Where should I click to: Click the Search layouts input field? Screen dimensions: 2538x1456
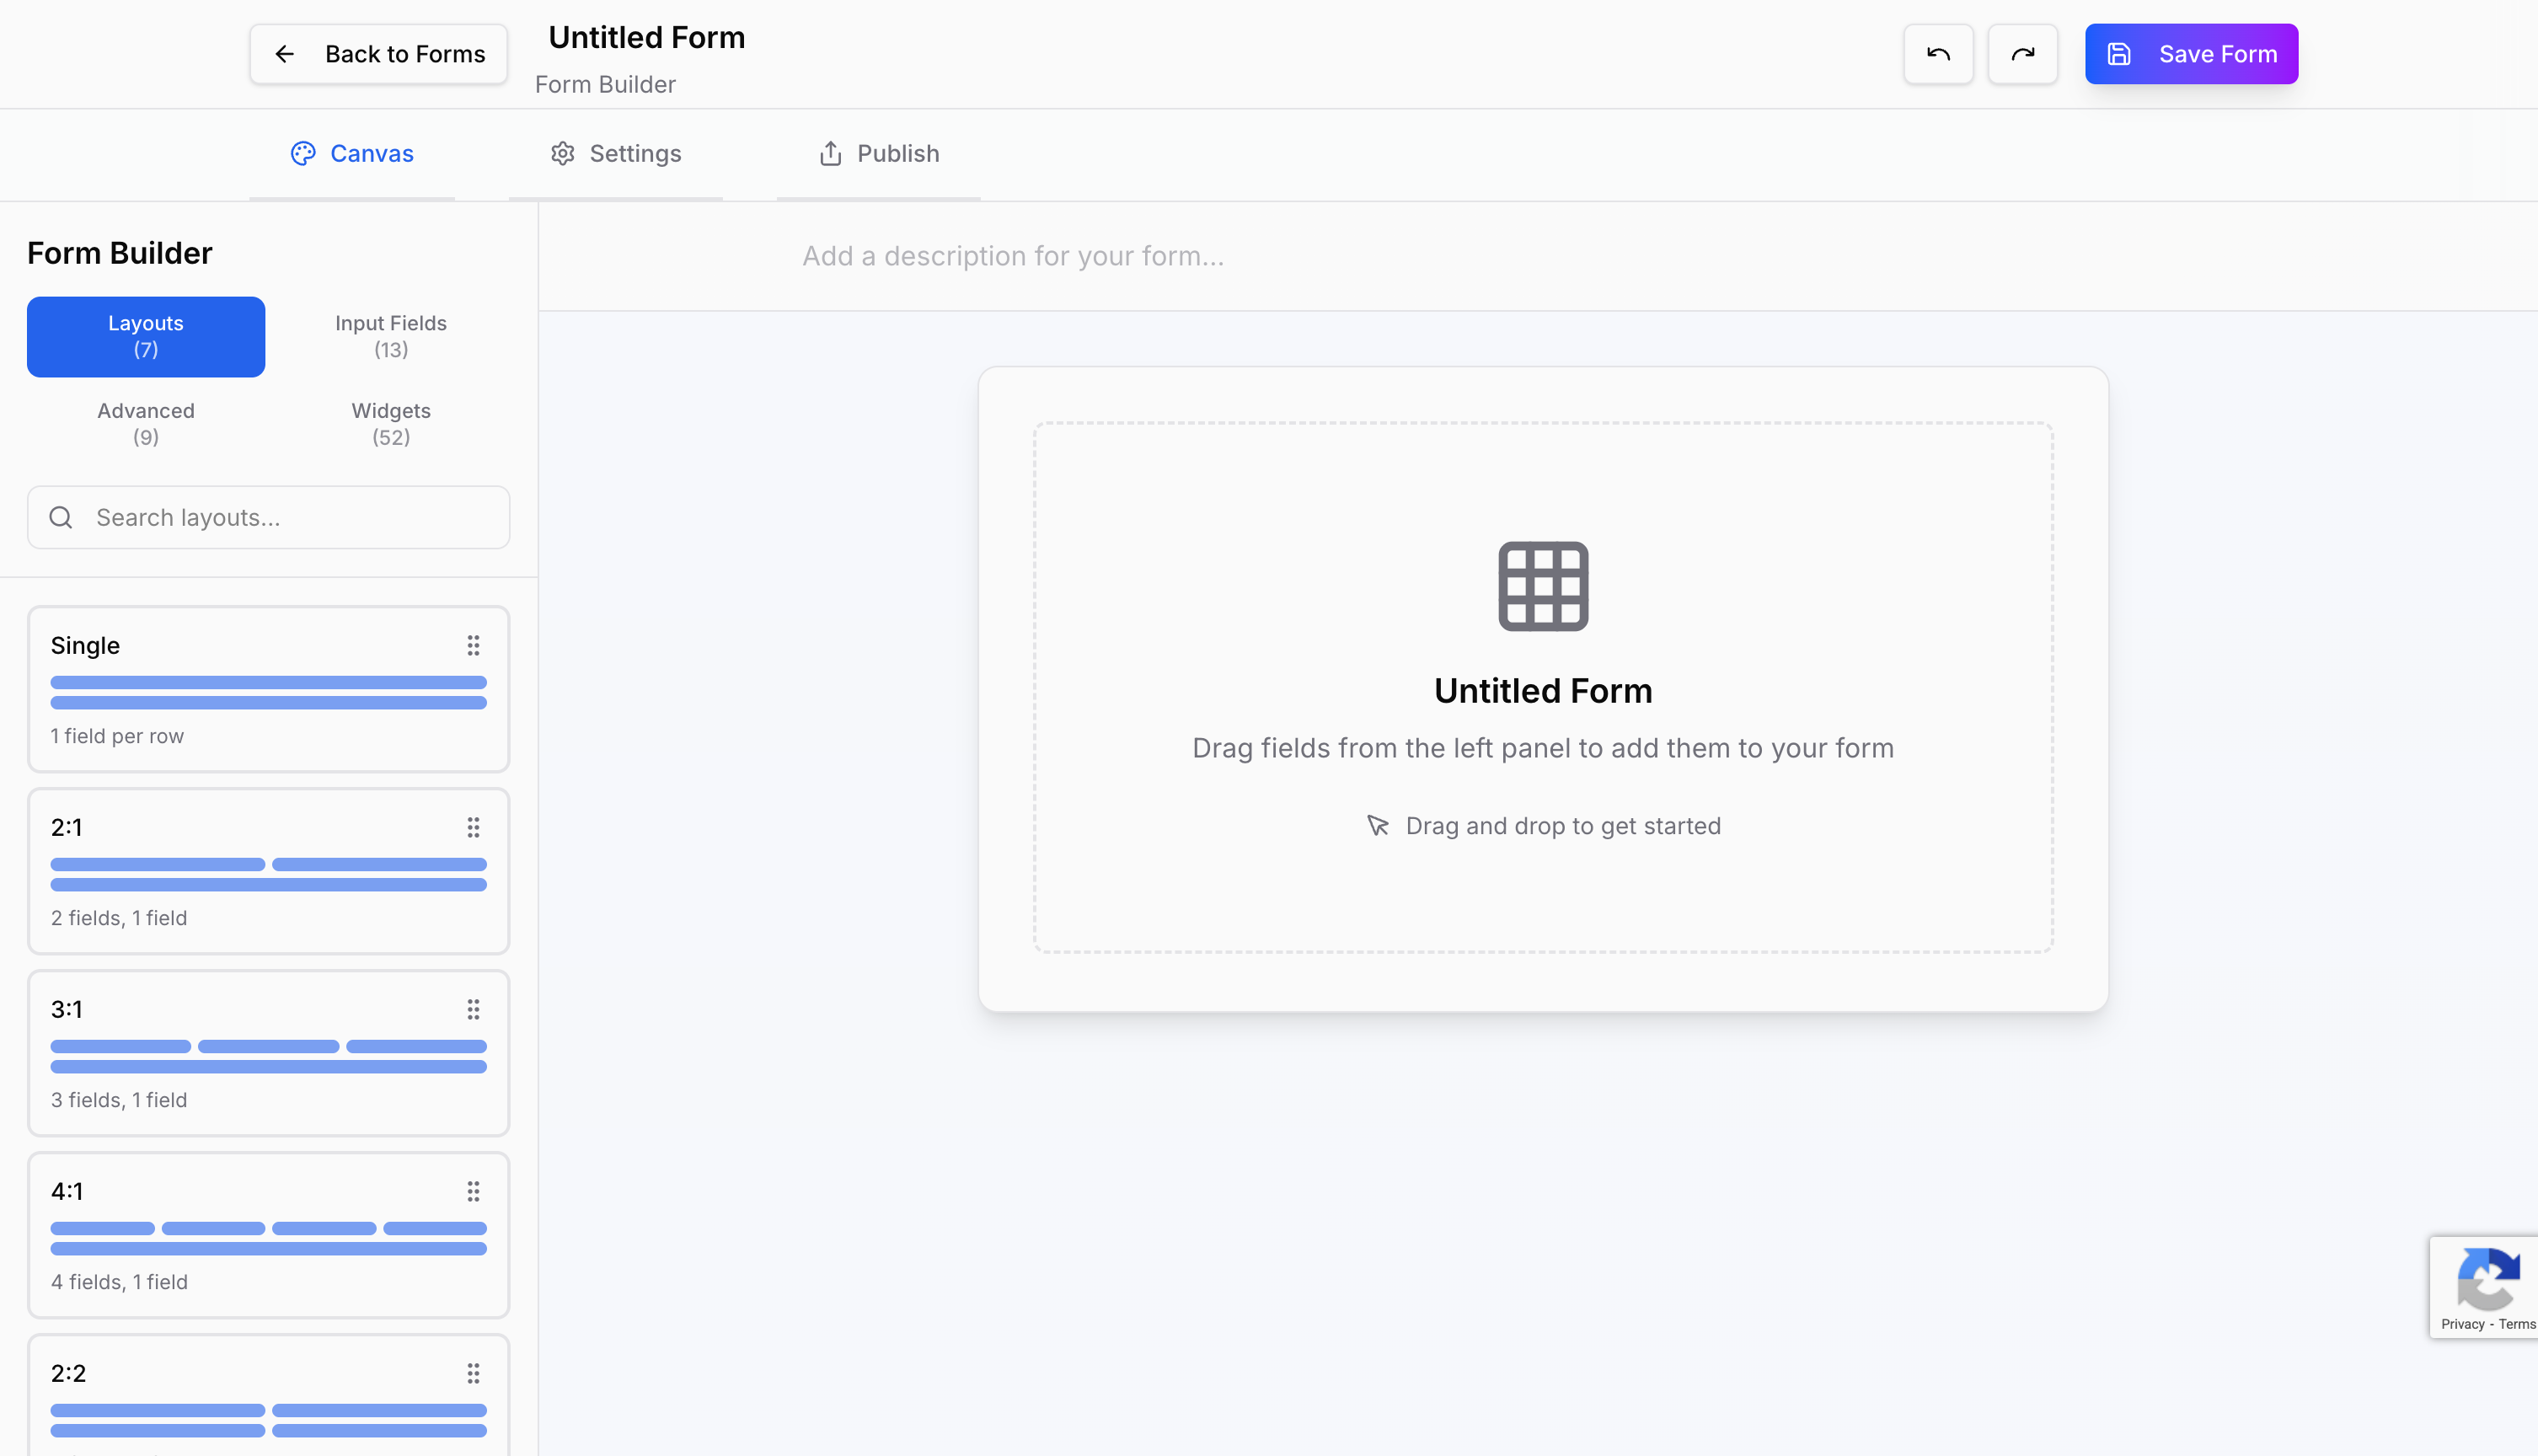pos(268,517)
